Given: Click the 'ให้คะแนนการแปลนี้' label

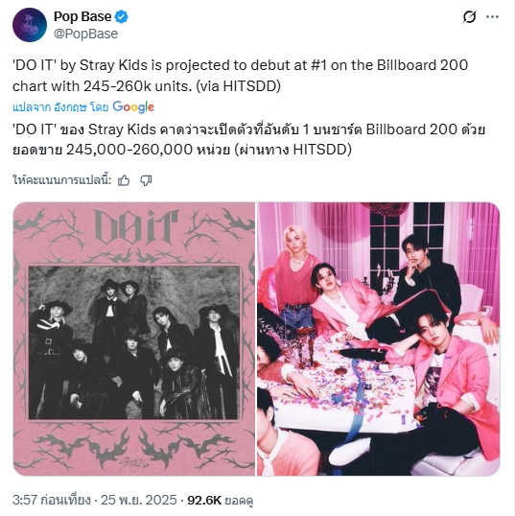Looking at the screenshot, I should [62, 180].
